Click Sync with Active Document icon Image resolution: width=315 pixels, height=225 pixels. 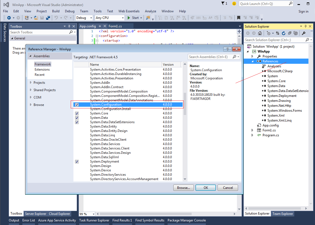click(x=278, y=33)
